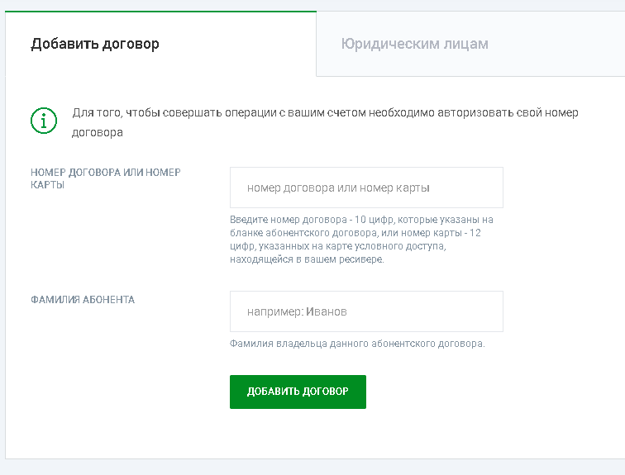This screenshot has width=625, height=475.
Task: Click the ФАМИЛИЯ АБОНЕНТА label
Action: point(83,299)
